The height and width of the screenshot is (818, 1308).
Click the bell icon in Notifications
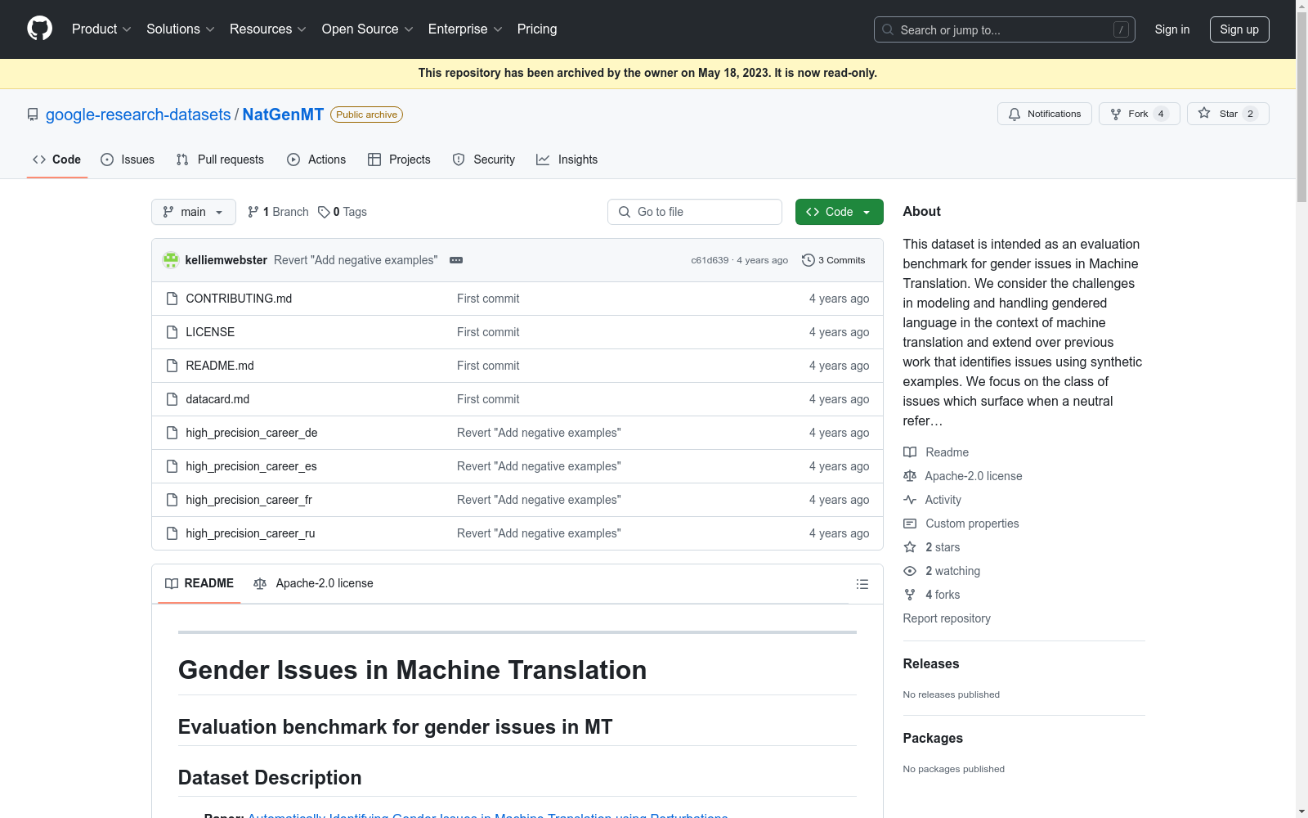click(1015, 114)
